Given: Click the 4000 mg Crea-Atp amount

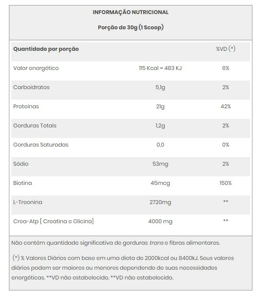Looking at the screenshot, I should click(x=160, y=221).
